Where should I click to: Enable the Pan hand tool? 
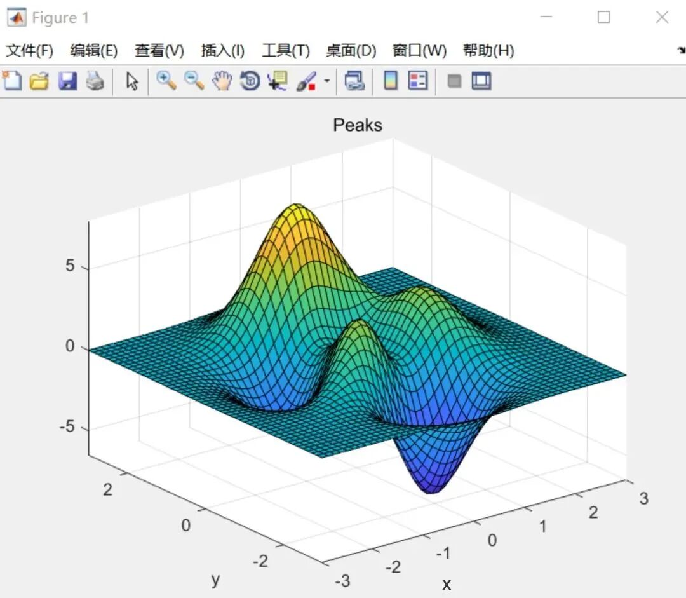[222, 81]
